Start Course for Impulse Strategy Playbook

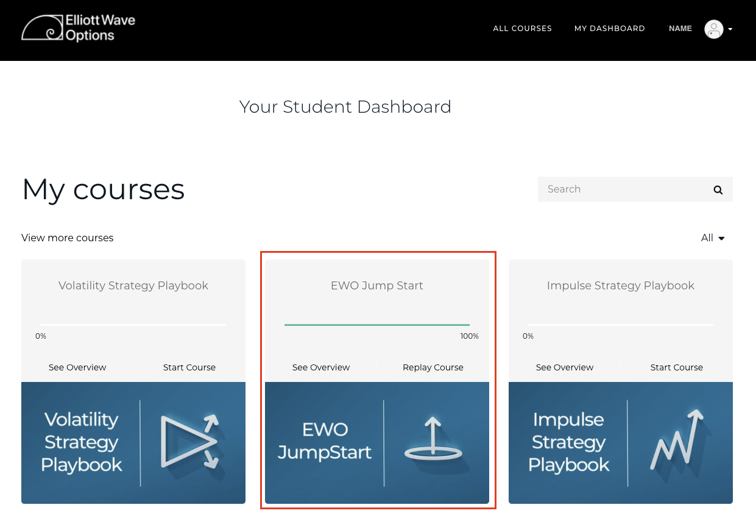tap(677, 367)
